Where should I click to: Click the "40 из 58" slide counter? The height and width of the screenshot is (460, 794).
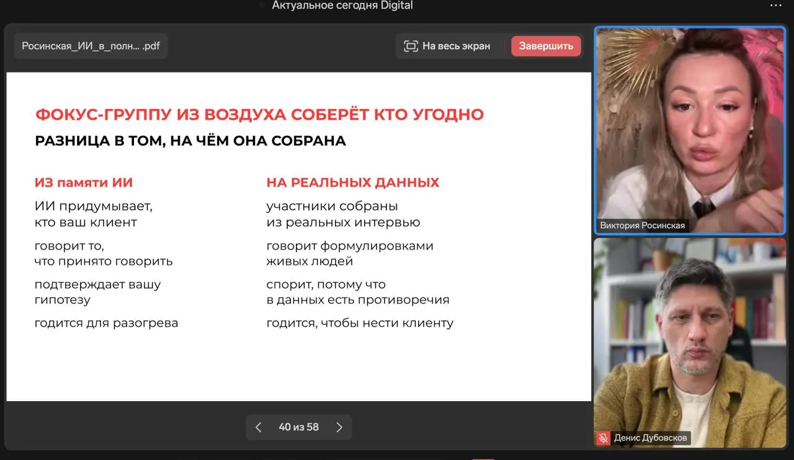pyautogui.click(x=299, y=427)
